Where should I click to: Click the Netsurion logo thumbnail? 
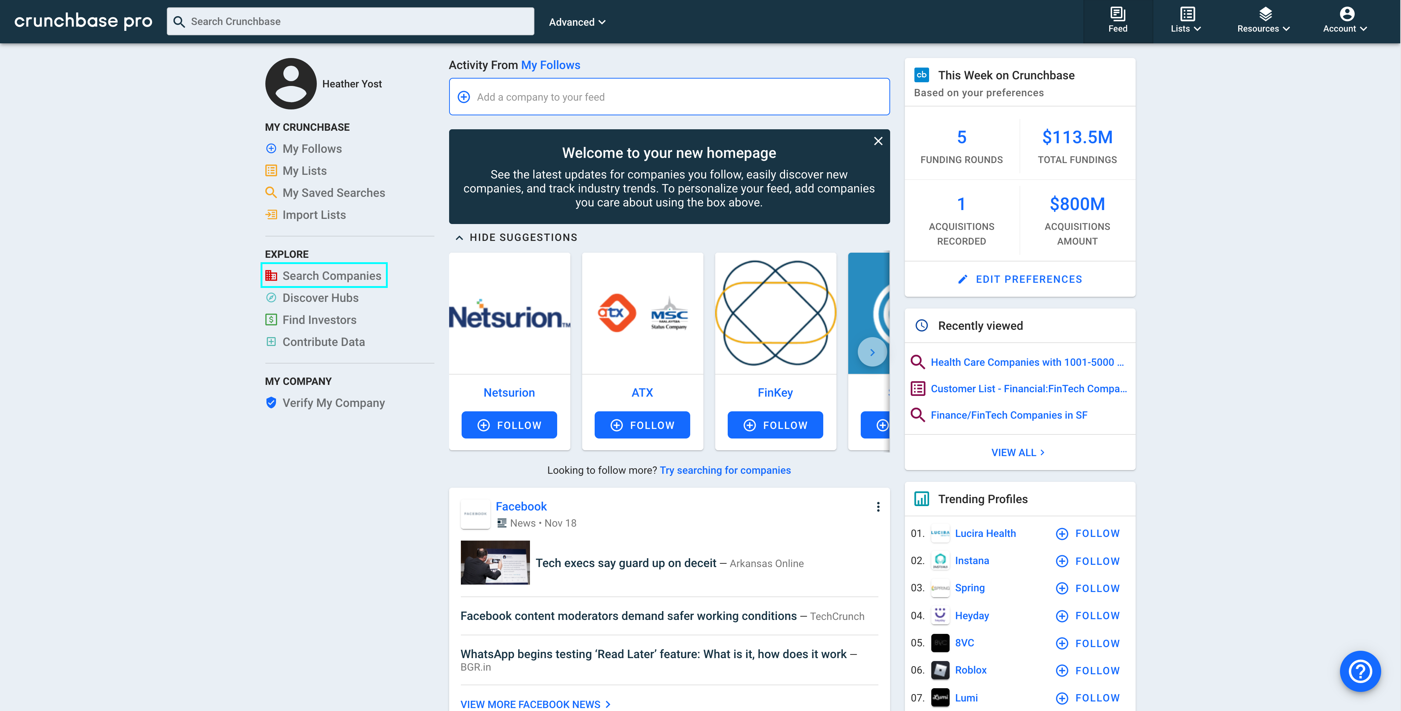click(510, 313)
